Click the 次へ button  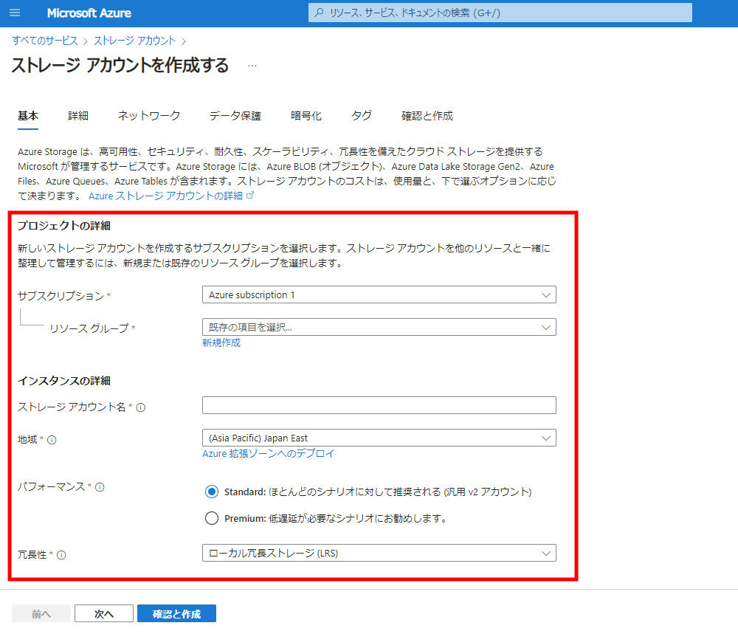[104, 614]
